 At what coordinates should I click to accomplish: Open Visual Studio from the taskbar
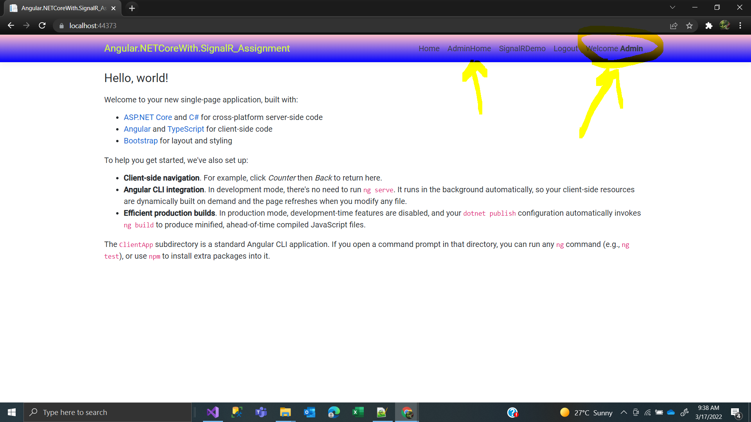(213, 412)
